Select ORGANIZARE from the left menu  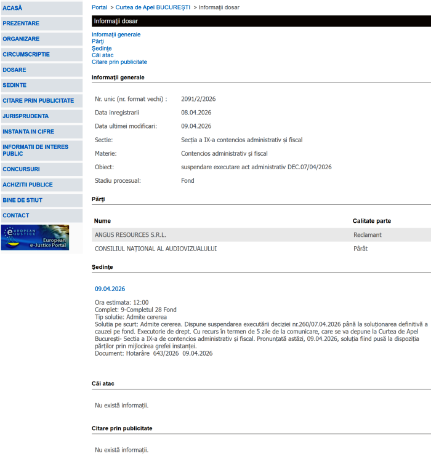tap(21, 39)
